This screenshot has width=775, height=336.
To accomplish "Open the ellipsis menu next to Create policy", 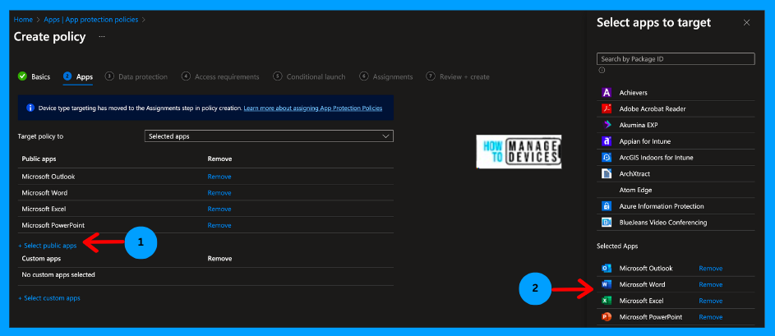I will click(102, 37).
